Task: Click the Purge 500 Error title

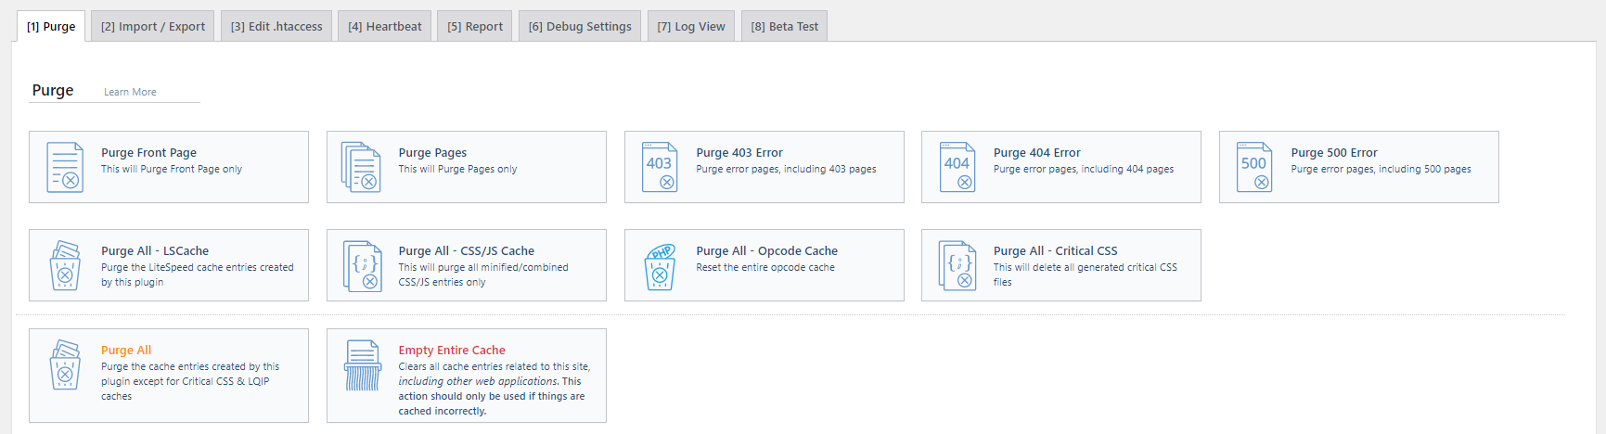Action: pyautogui.click(x=1334, y=152)
